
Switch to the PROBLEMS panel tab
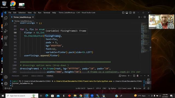[x=16, y=76]
